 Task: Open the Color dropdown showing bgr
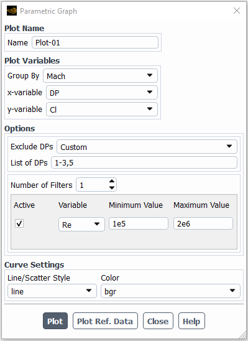pos(170,291)
